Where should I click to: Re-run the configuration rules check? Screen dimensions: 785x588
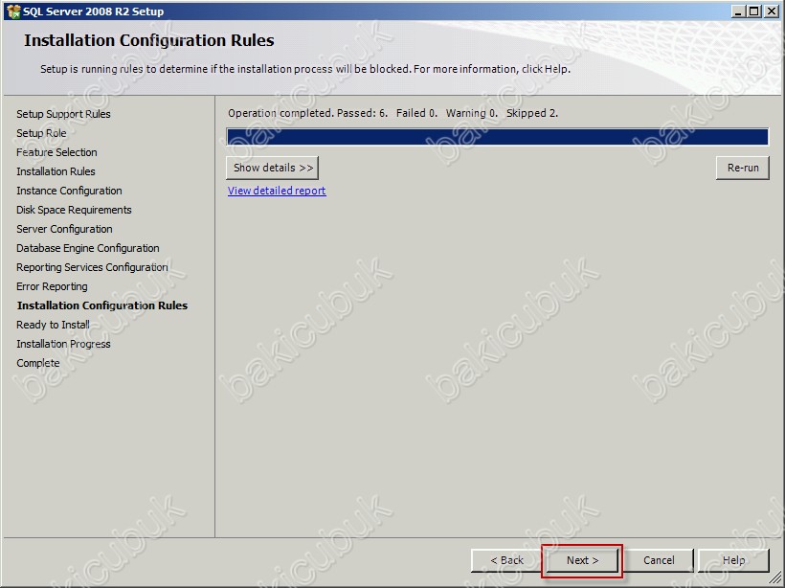click(743, 168)
